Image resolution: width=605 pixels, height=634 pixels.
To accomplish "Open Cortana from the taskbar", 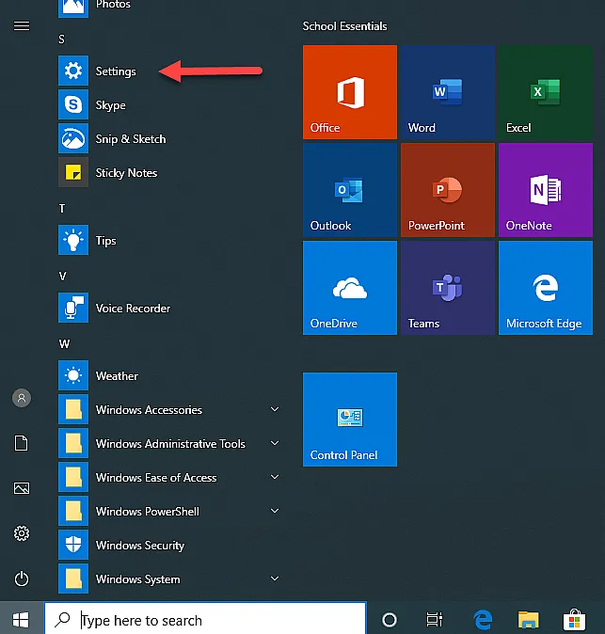I will click(x=390, y=620).
